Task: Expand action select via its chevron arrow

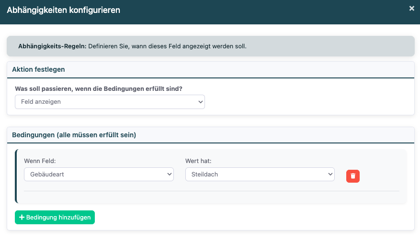Action: tap(200, 102)
